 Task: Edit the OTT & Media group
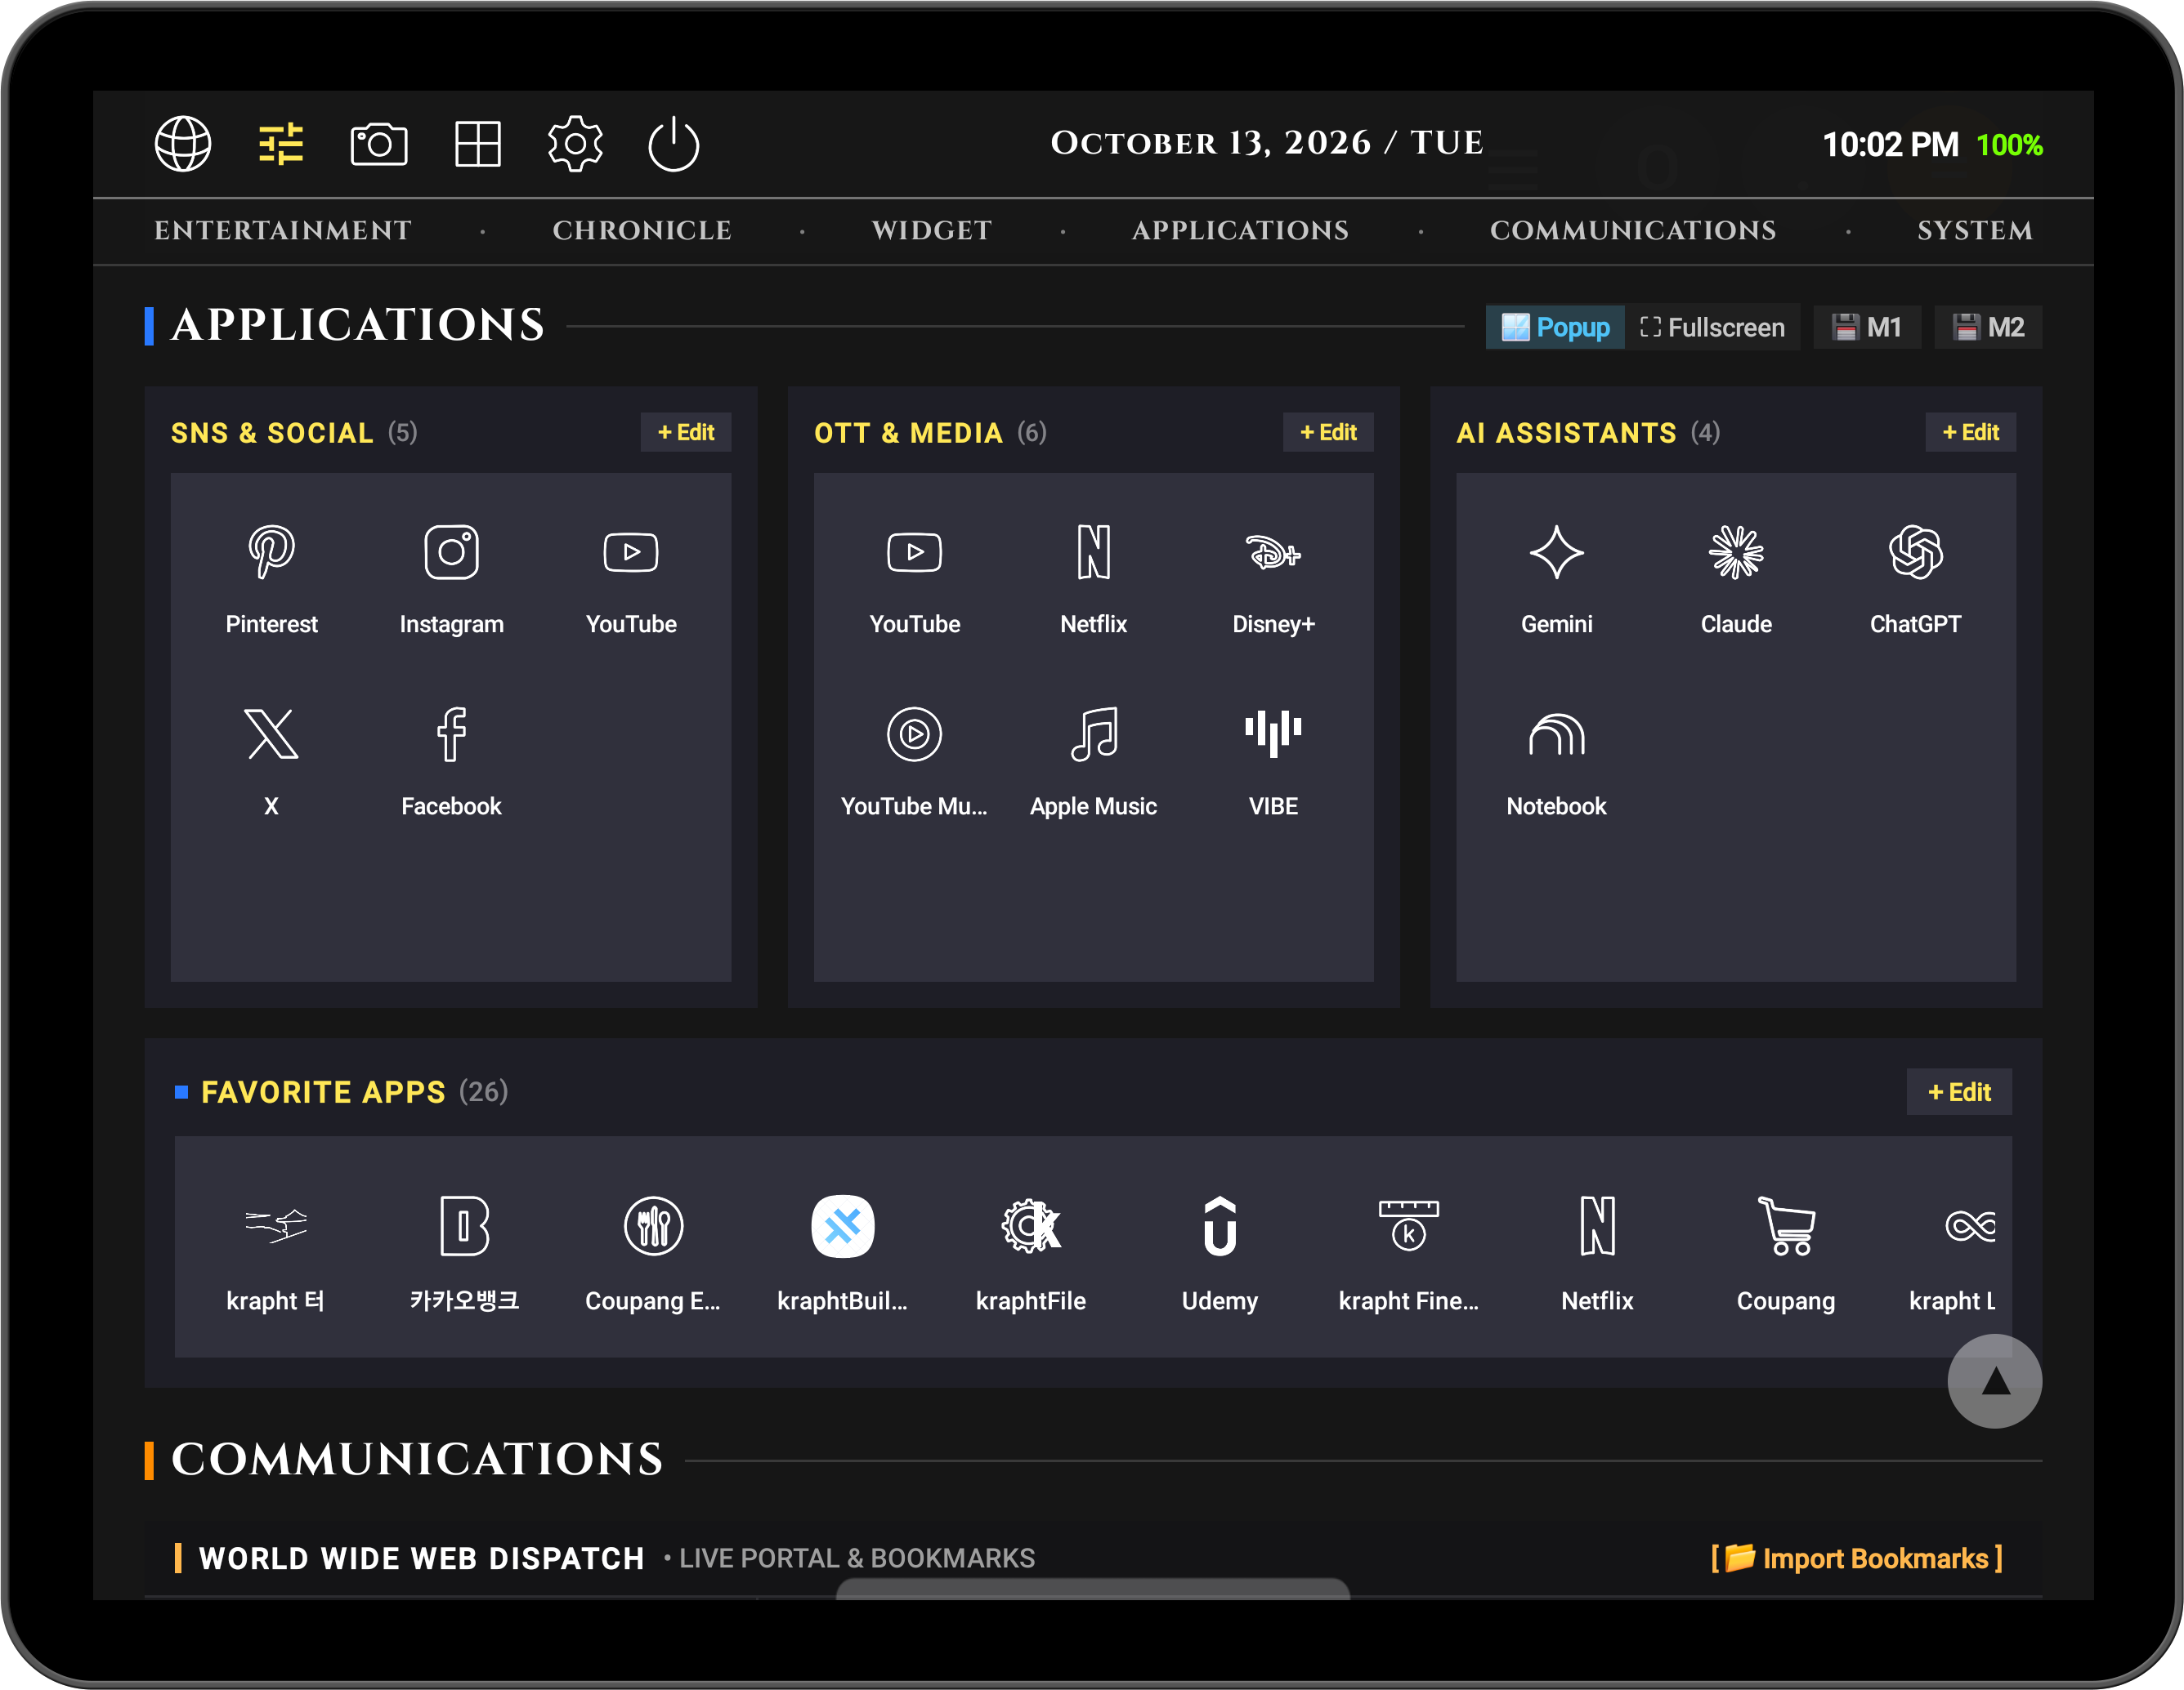coord(1328,433)
